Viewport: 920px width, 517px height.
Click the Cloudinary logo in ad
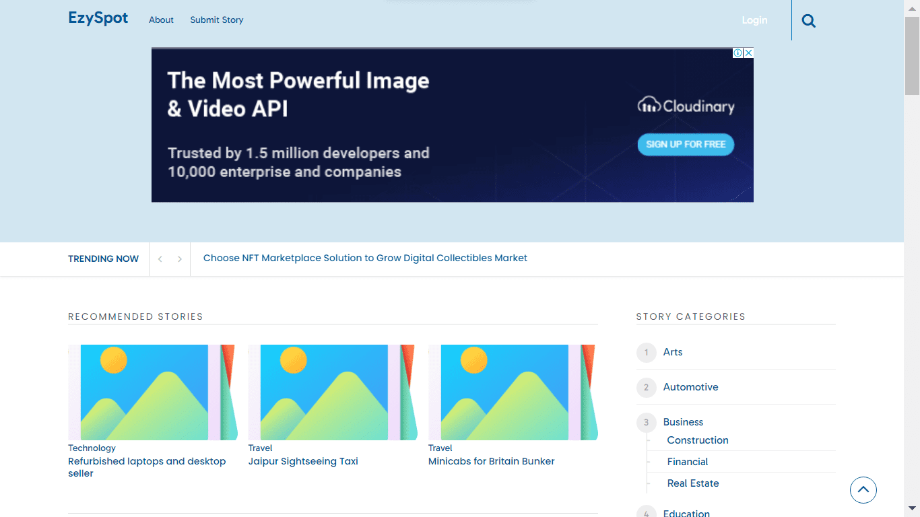tap(686, 106)
